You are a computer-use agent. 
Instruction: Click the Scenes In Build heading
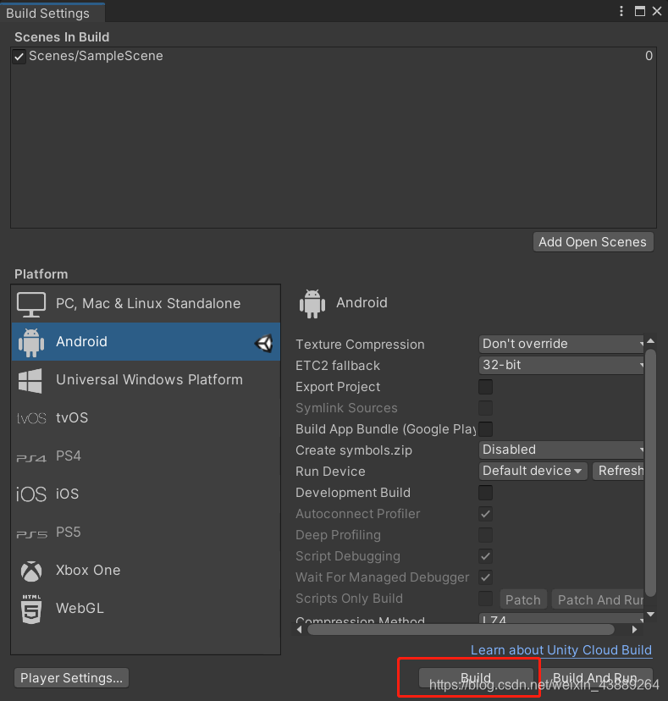pyautogui.click(x=62, y=37)
